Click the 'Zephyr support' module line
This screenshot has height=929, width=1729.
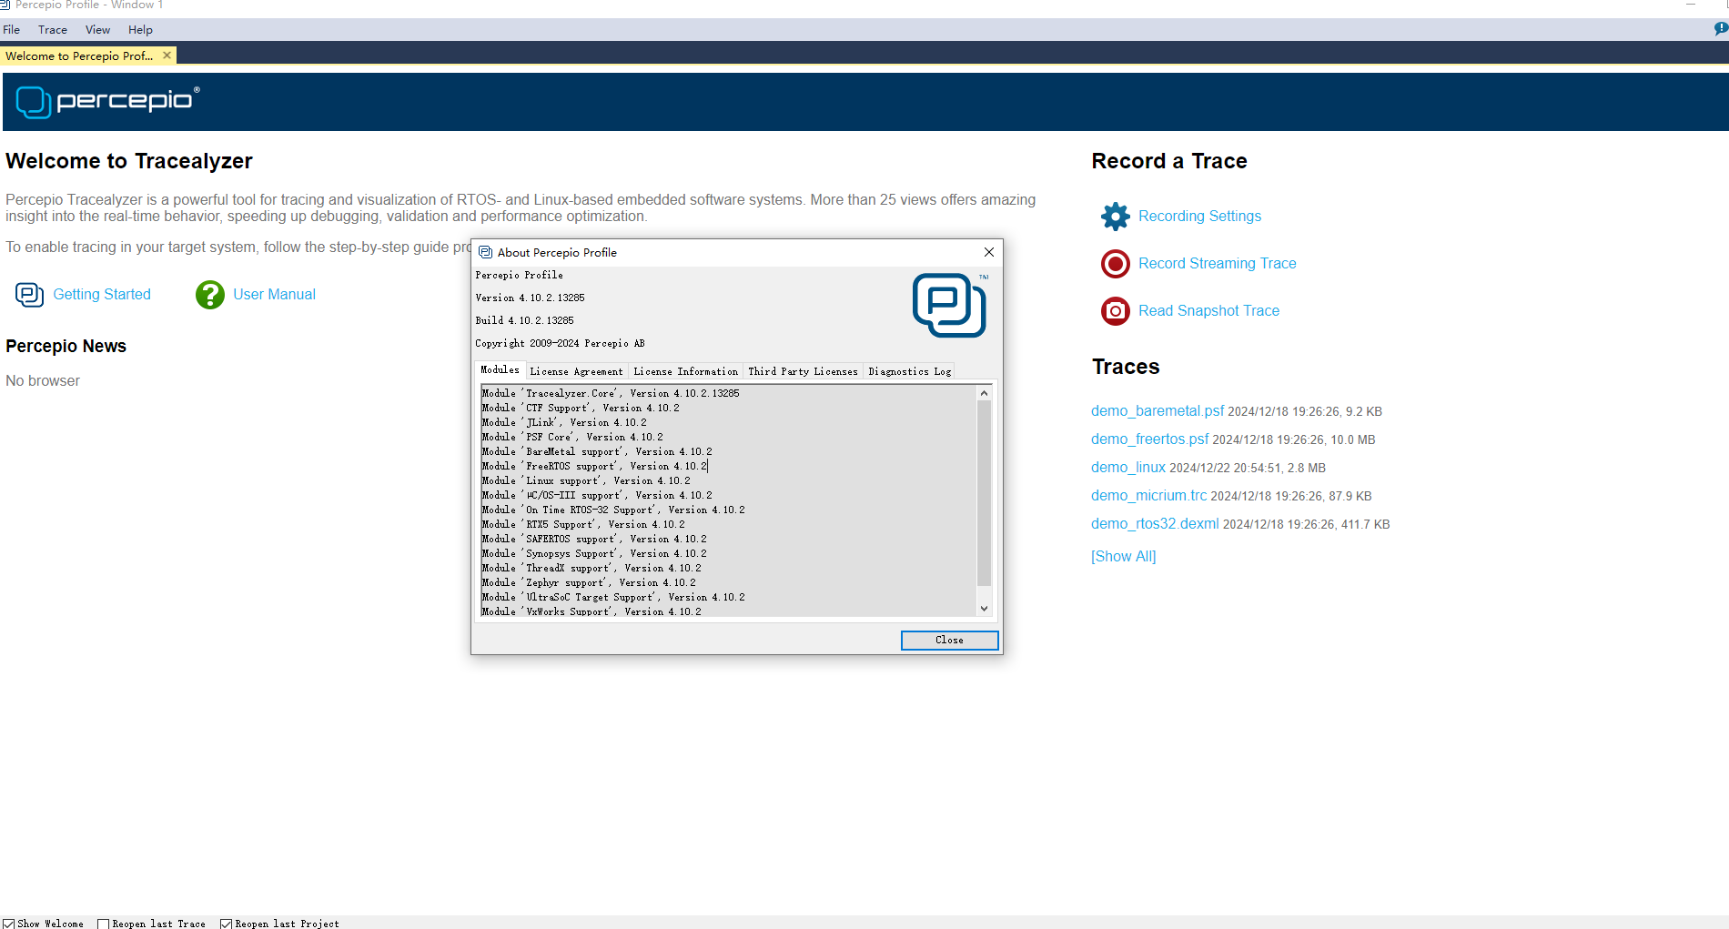pos(589,582)
